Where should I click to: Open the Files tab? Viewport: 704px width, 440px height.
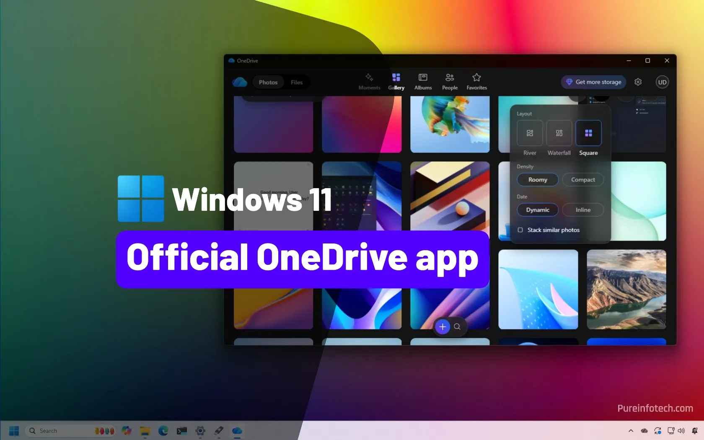point(296,82)
